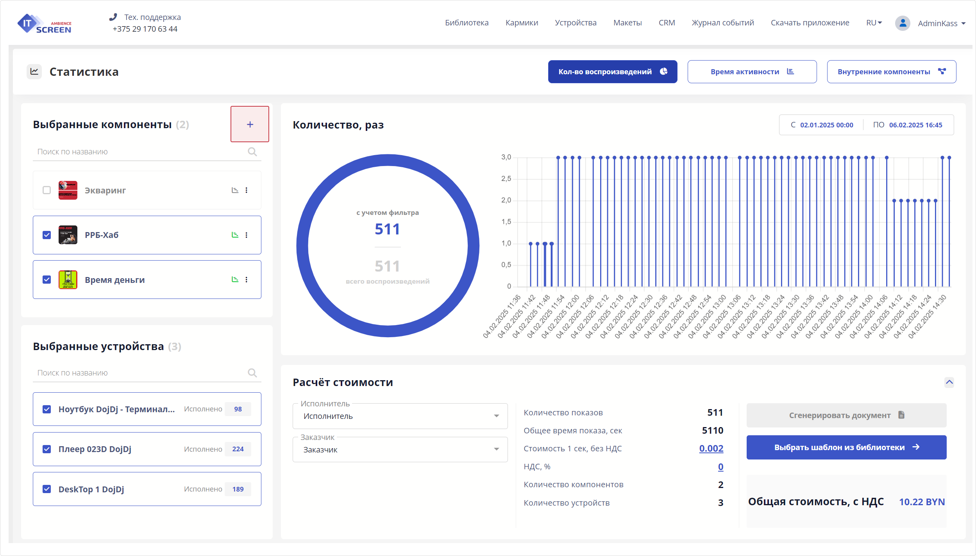976x556 pixels.
Task: Open the Журнал событий menu item
Action: point(723,23)
